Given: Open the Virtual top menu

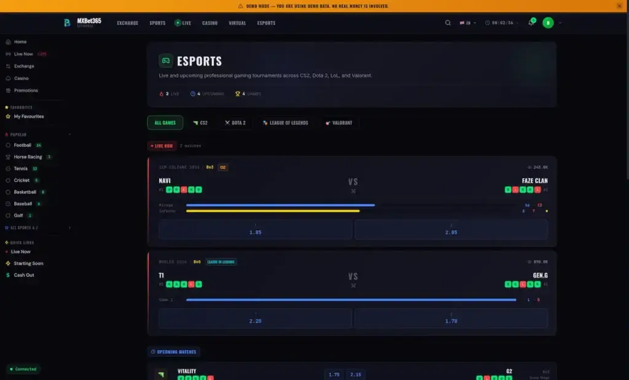Looking at the screenshot, I should (237, 23).
